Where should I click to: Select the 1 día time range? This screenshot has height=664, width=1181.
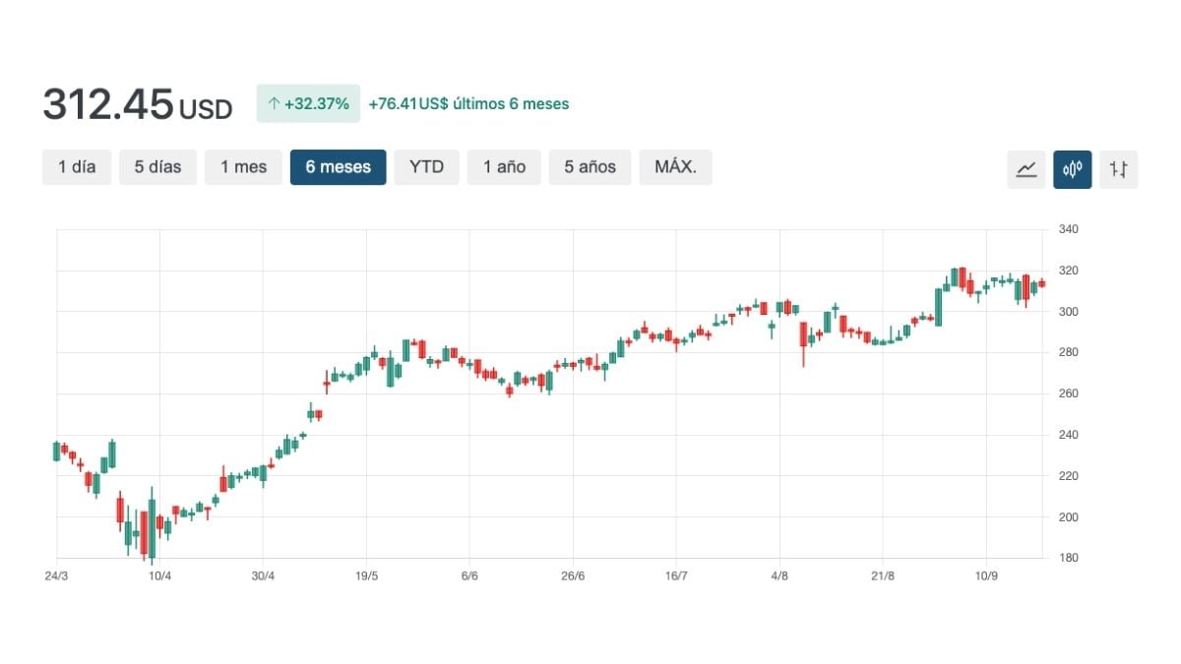coord(77,167)
